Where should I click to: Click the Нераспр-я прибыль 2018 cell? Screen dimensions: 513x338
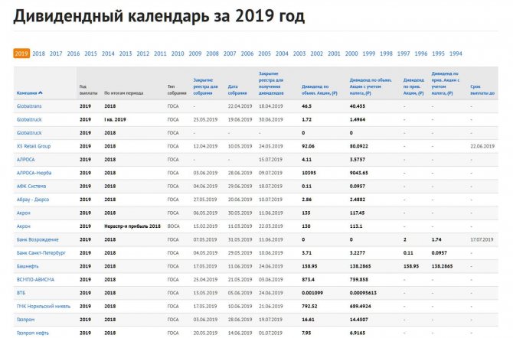click(x=132, y=226)
